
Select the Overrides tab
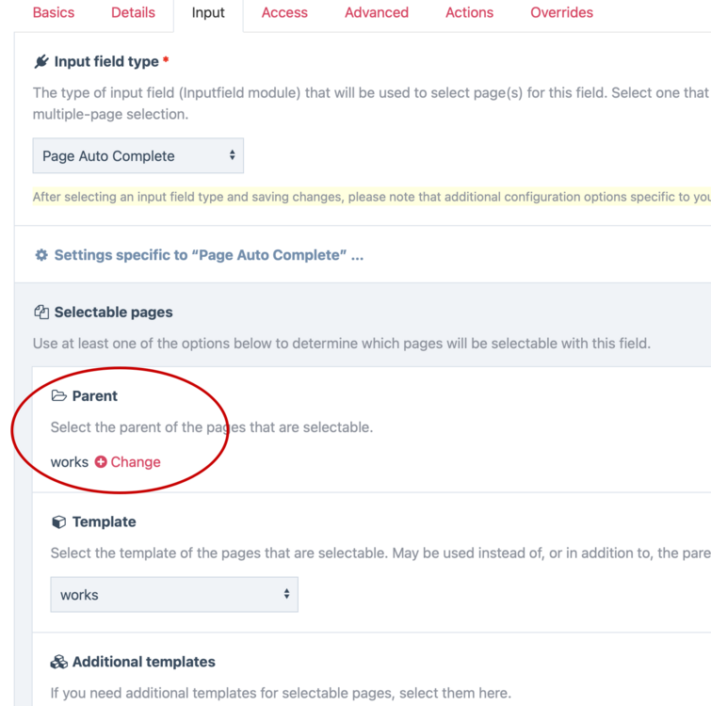(x=561, y=13)
